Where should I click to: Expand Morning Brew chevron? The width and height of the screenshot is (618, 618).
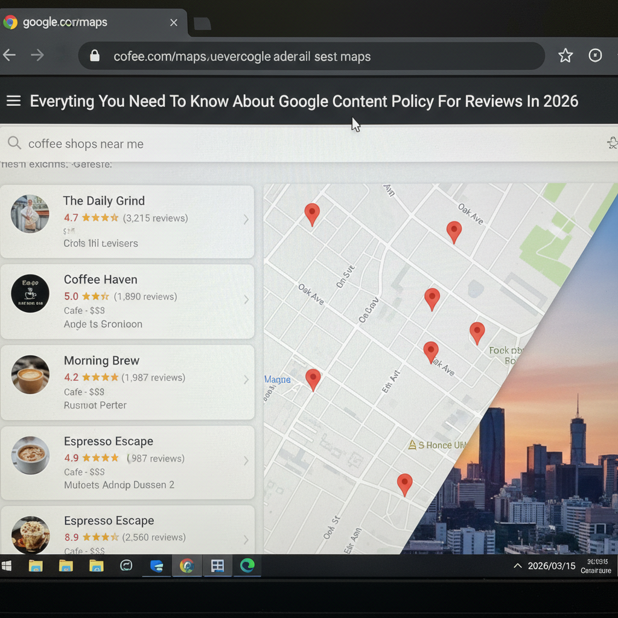(x=246, y=380)
